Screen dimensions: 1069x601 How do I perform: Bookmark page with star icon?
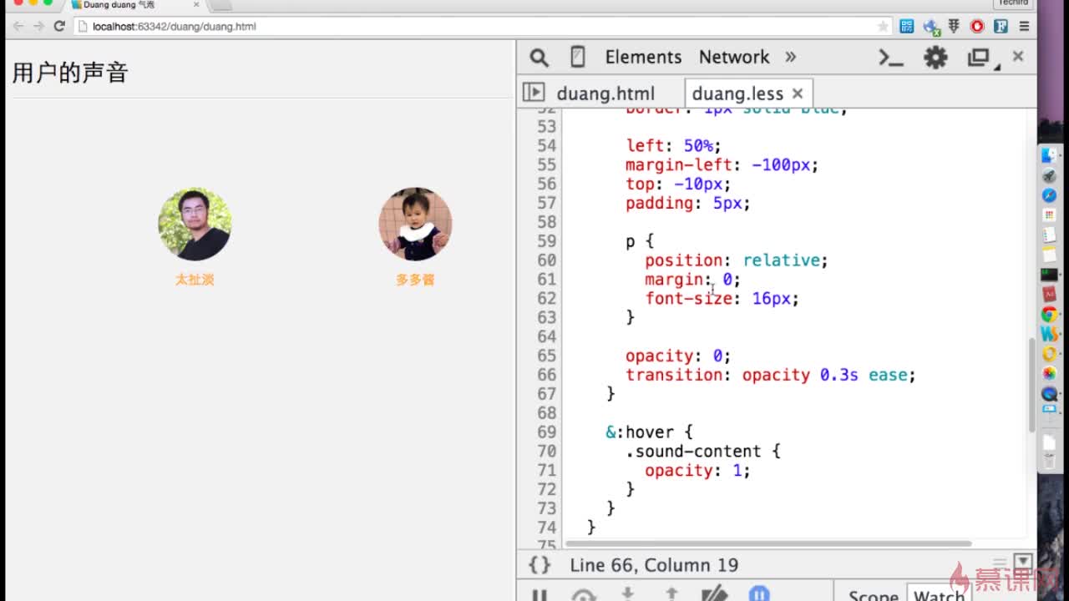[x=883, y=26]
